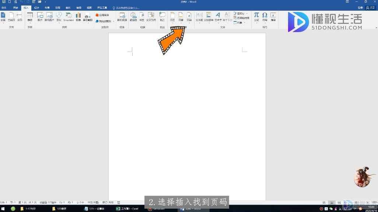Save the document from Quick Access Toolbar

click(x=4, y=2)
